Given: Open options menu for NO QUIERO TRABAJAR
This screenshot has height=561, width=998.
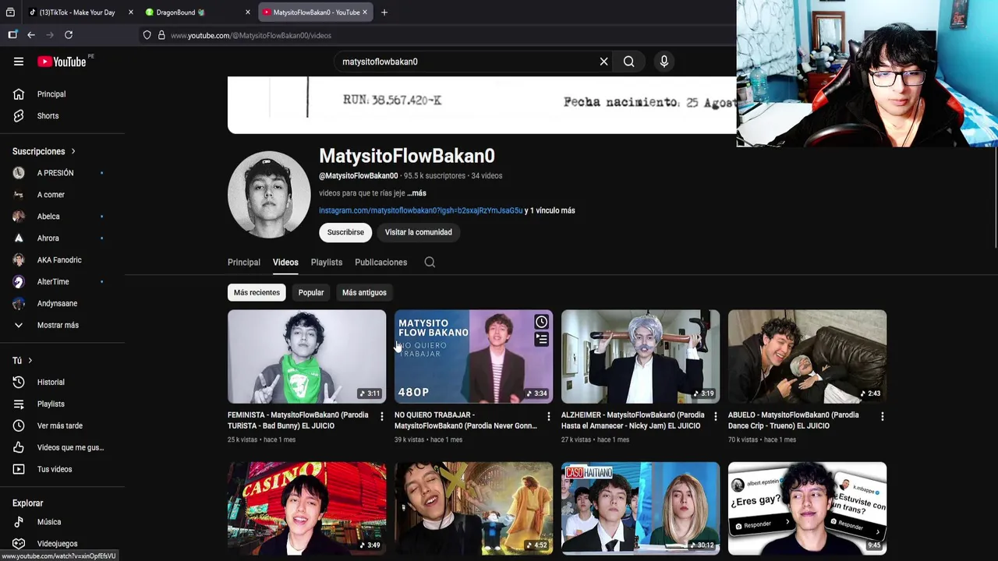Looking at the screenshot, I should click(x=548, y=417).
